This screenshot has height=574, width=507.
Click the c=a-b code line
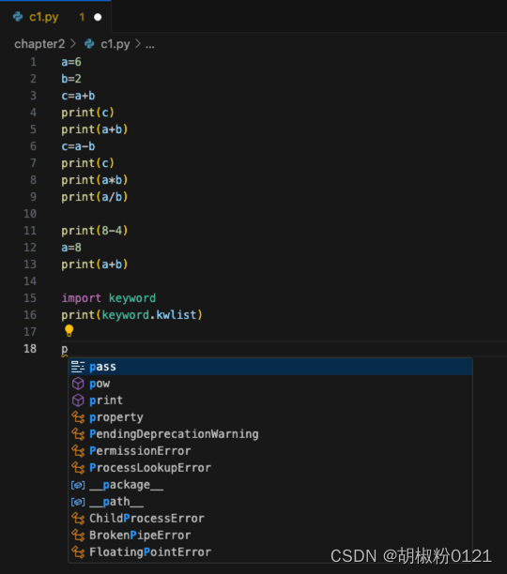pos(78,146)
